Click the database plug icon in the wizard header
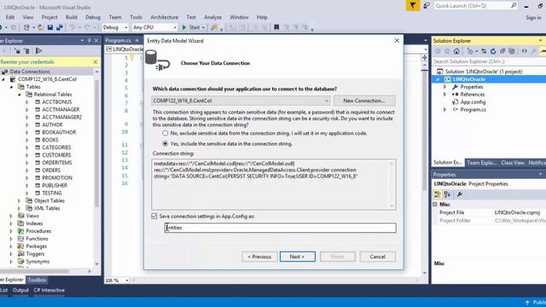The height and width of the screenshot is (307, 546). click(157, 61)
